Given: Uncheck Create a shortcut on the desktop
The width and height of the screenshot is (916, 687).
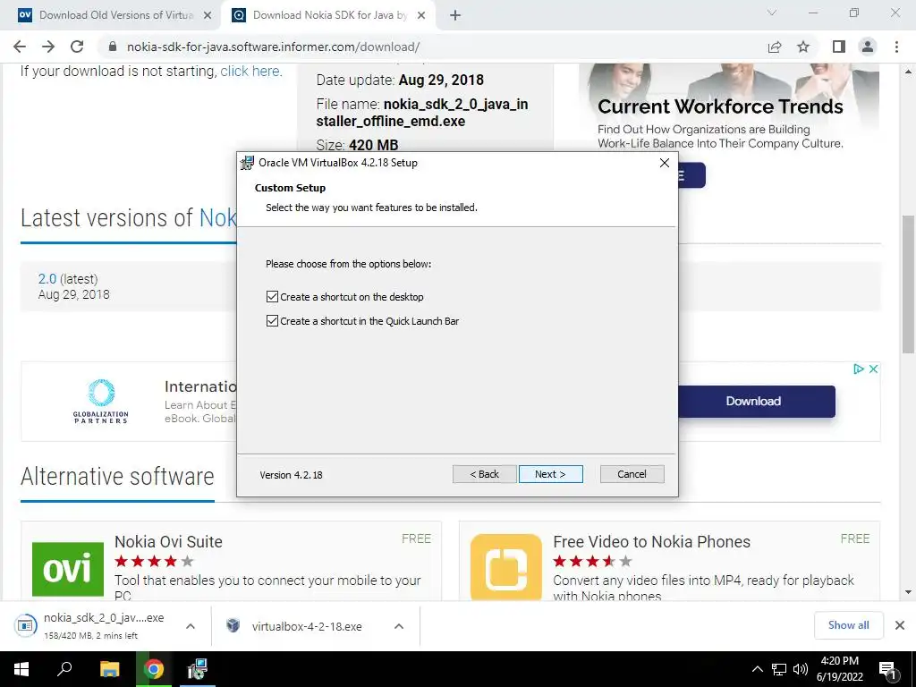Looking at the screenshot, I should 272,297.
